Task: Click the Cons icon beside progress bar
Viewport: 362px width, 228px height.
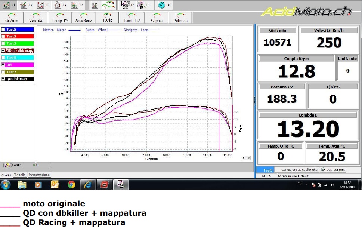Action: (7, 165)
